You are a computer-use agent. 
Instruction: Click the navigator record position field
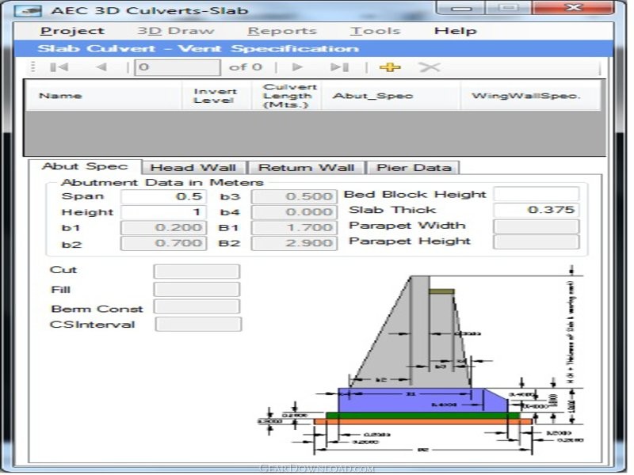(x=178, y=67)
